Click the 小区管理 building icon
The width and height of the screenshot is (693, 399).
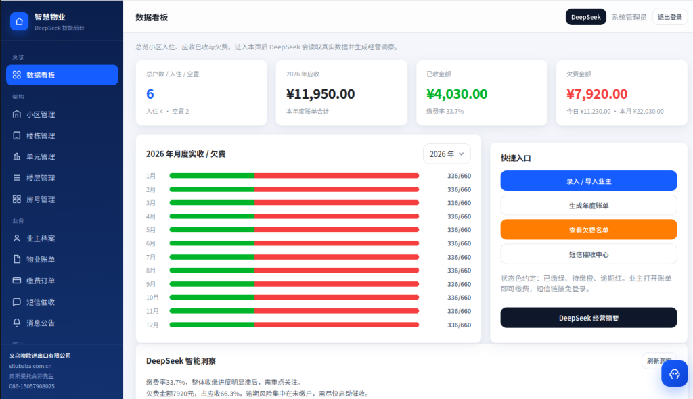point(17,114)
